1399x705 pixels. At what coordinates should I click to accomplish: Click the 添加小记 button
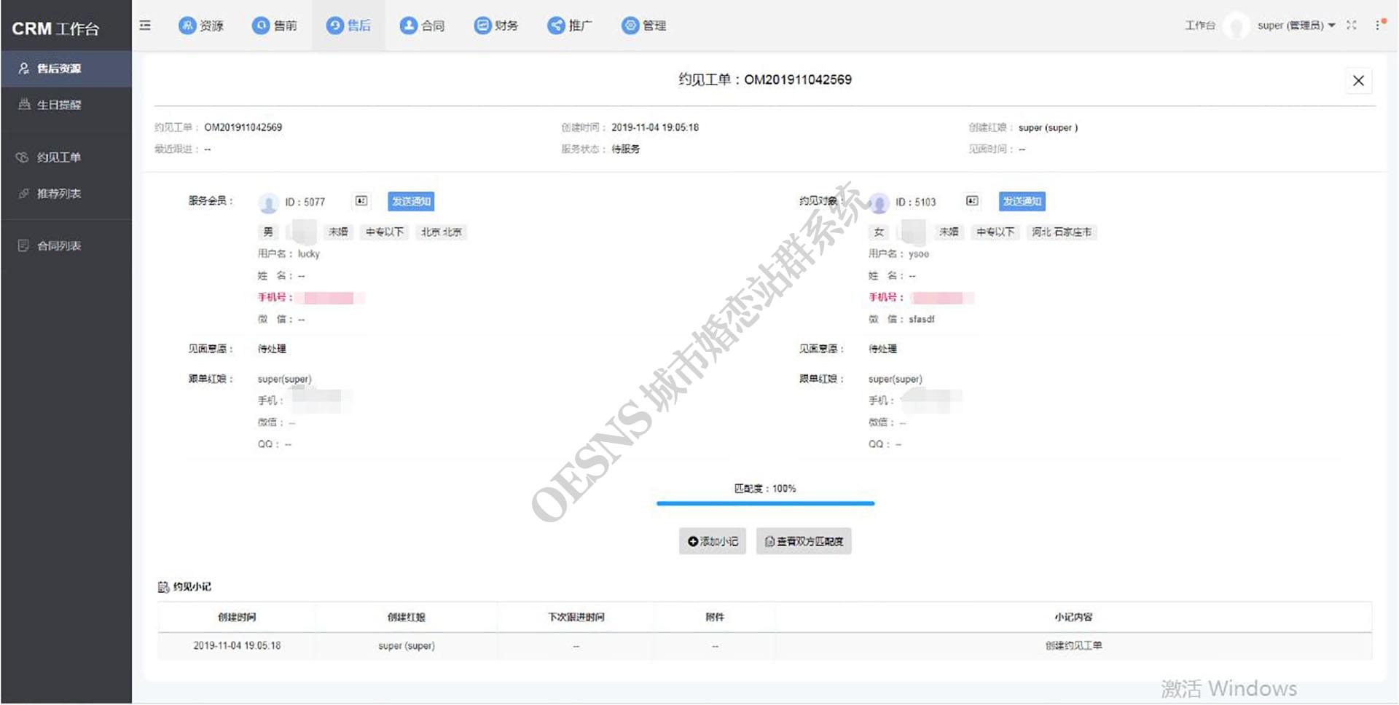click(713, 541)
